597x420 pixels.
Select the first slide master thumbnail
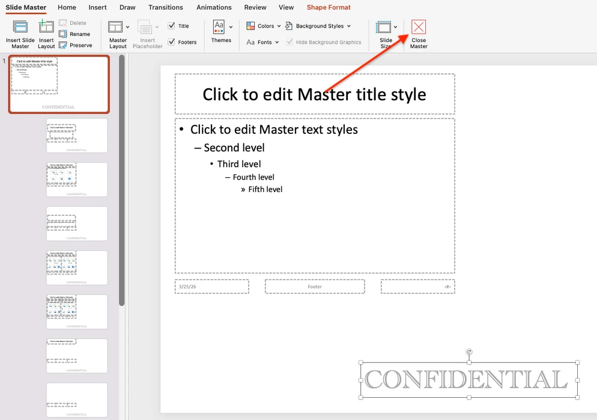[x=58, y=84]
